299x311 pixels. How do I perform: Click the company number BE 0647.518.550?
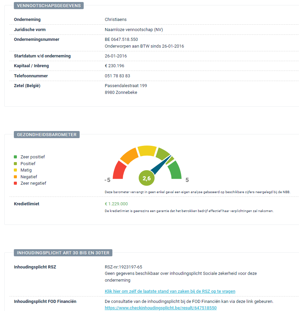click(121, 40)
